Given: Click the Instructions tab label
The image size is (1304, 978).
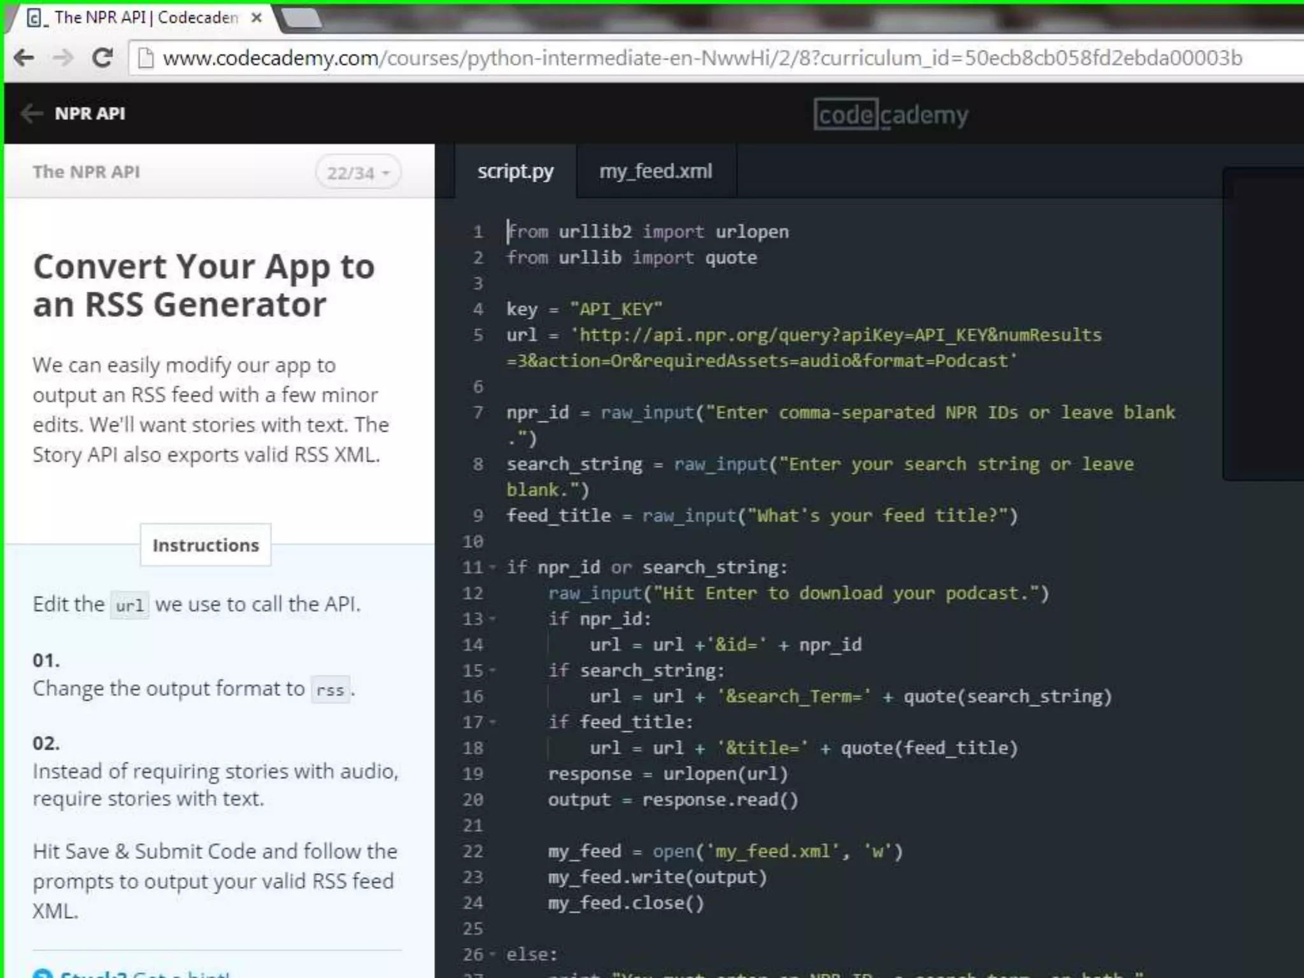Looking at the screenshot, I should pos(206,545).
